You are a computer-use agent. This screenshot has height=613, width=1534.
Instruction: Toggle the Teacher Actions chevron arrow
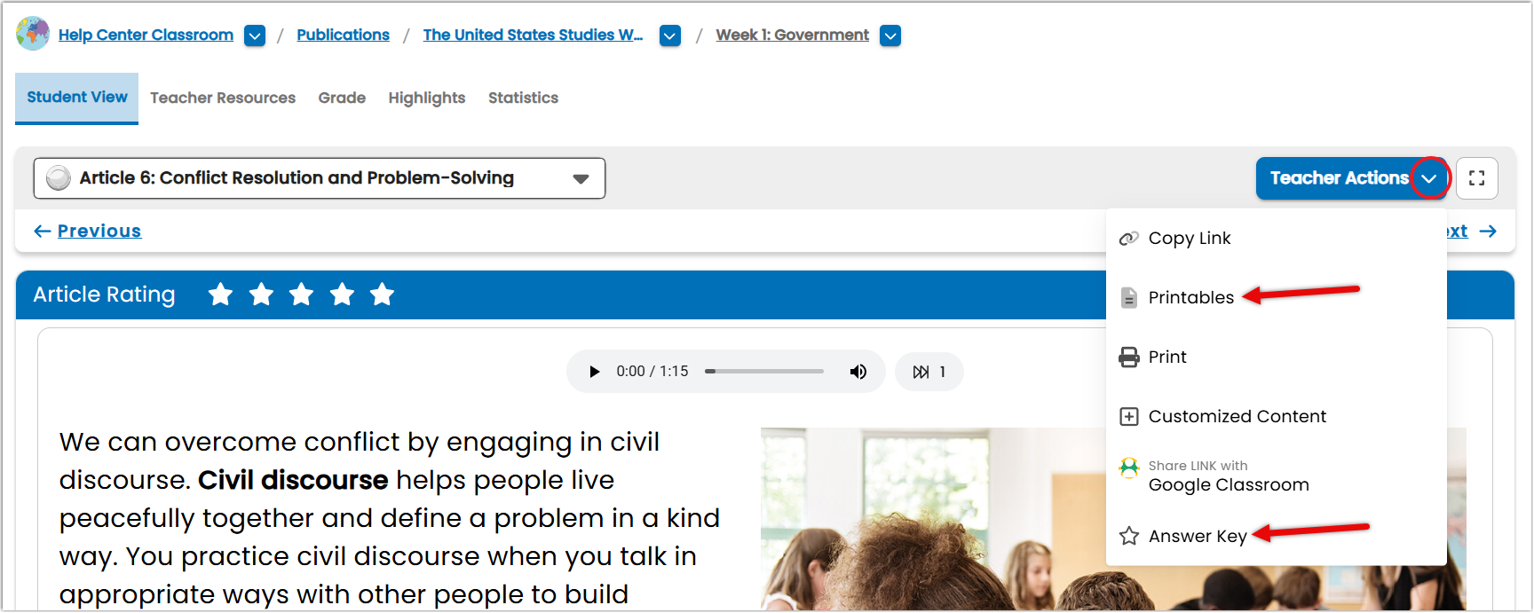(x=1429, y=178)
